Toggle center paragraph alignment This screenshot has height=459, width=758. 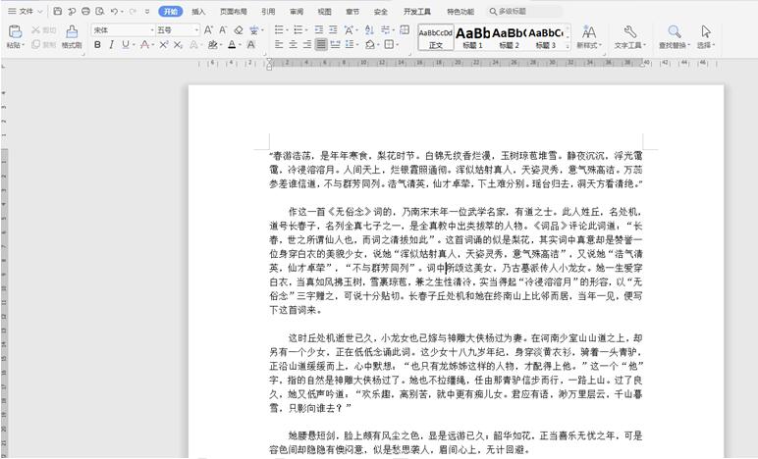(294, 45)
